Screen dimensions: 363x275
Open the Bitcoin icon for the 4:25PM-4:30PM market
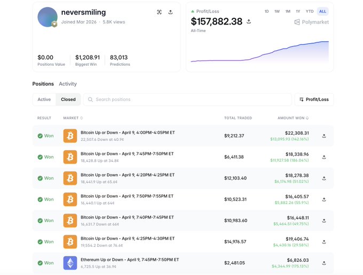click(x=70, y=242)
